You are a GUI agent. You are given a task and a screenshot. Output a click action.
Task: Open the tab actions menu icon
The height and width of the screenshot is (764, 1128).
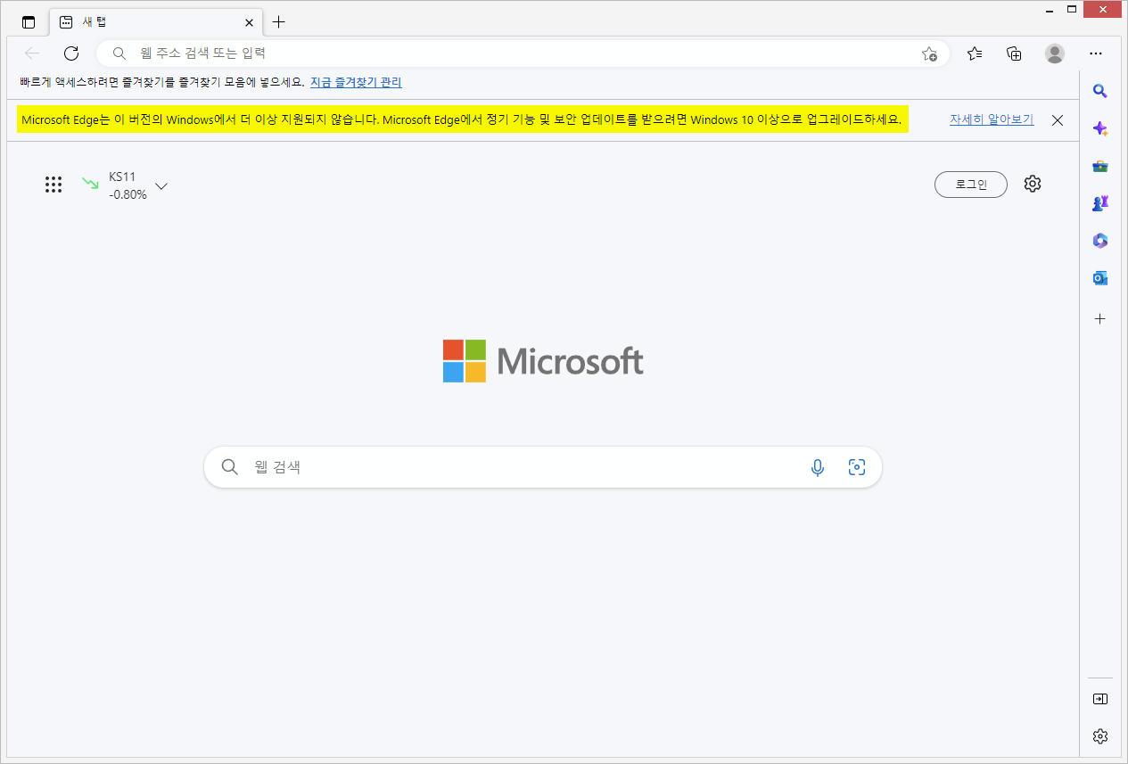(x=29, y=22)
